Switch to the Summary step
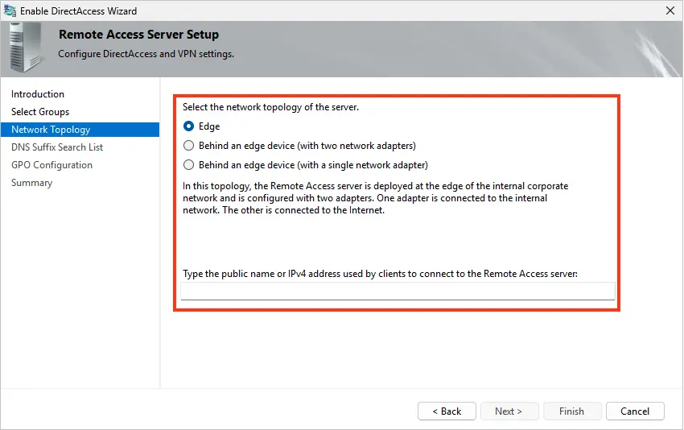This screenshot has width=684, height=430. 31,183
